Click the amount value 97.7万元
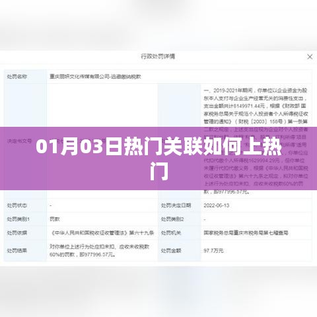317x317 pixels. 213,250
